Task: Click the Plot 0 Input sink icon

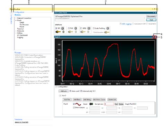Action: (91, 104)
